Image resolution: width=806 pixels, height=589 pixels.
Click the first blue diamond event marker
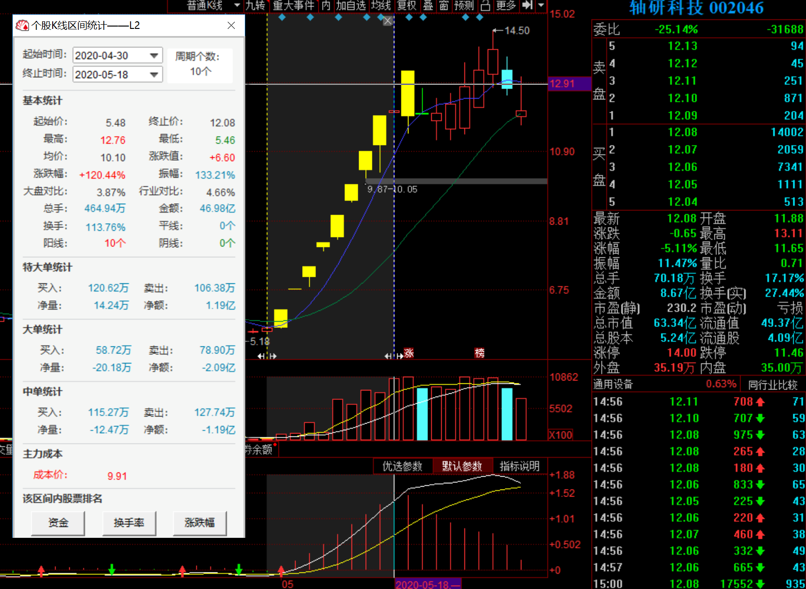pos(282,18)
